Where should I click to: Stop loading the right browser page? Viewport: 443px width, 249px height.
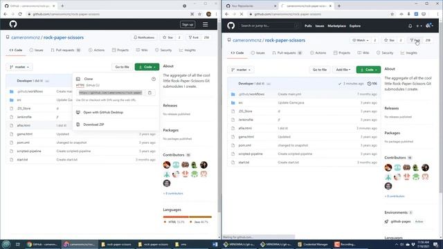point(242,14)
